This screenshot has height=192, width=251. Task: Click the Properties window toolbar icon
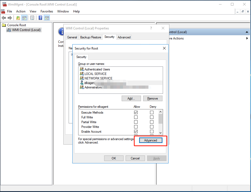tap(32, 17)
